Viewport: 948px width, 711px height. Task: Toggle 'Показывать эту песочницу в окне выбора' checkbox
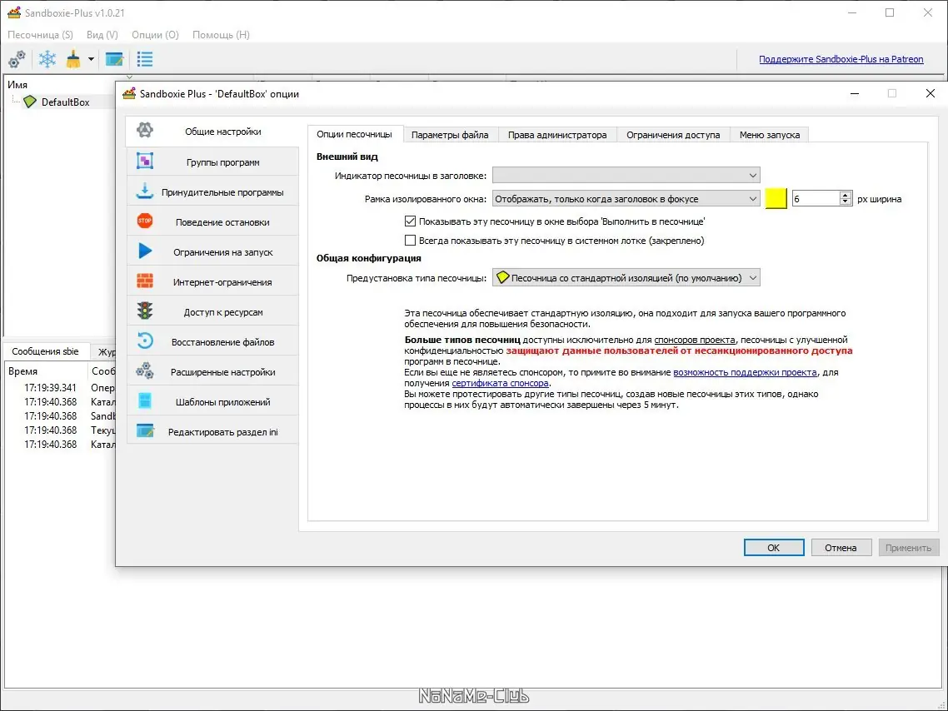pyautogui.click(x=410, y=221)
